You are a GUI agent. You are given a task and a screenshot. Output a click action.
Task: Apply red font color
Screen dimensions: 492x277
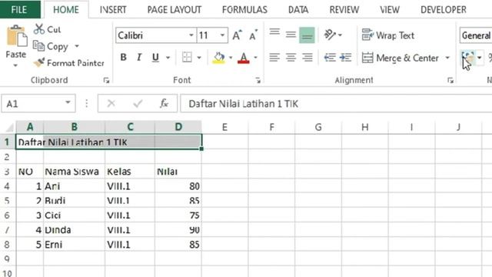click(244, 58)
